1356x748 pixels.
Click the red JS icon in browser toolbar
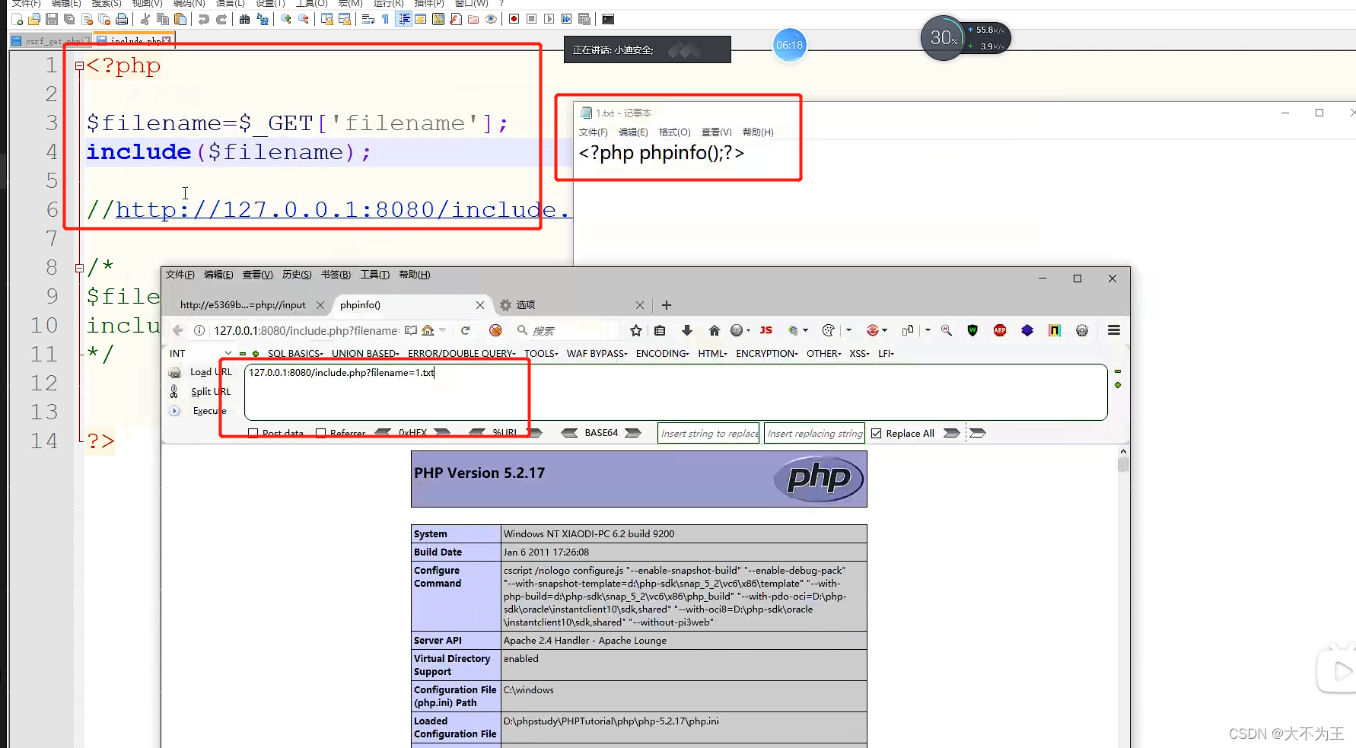pyautogui.click(x=766, y=330)
